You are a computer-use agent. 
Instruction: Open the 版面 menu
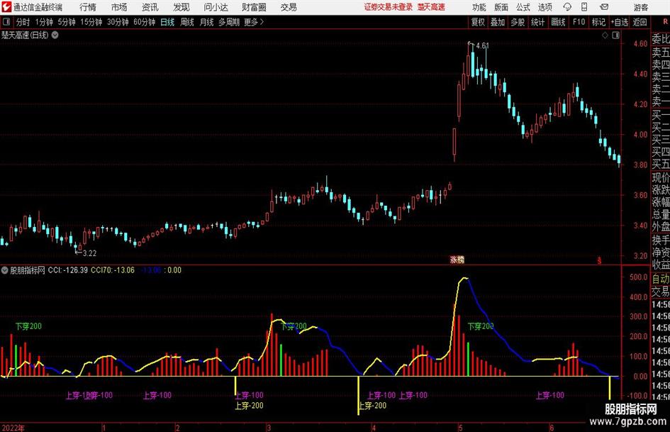tap(501, 7)
